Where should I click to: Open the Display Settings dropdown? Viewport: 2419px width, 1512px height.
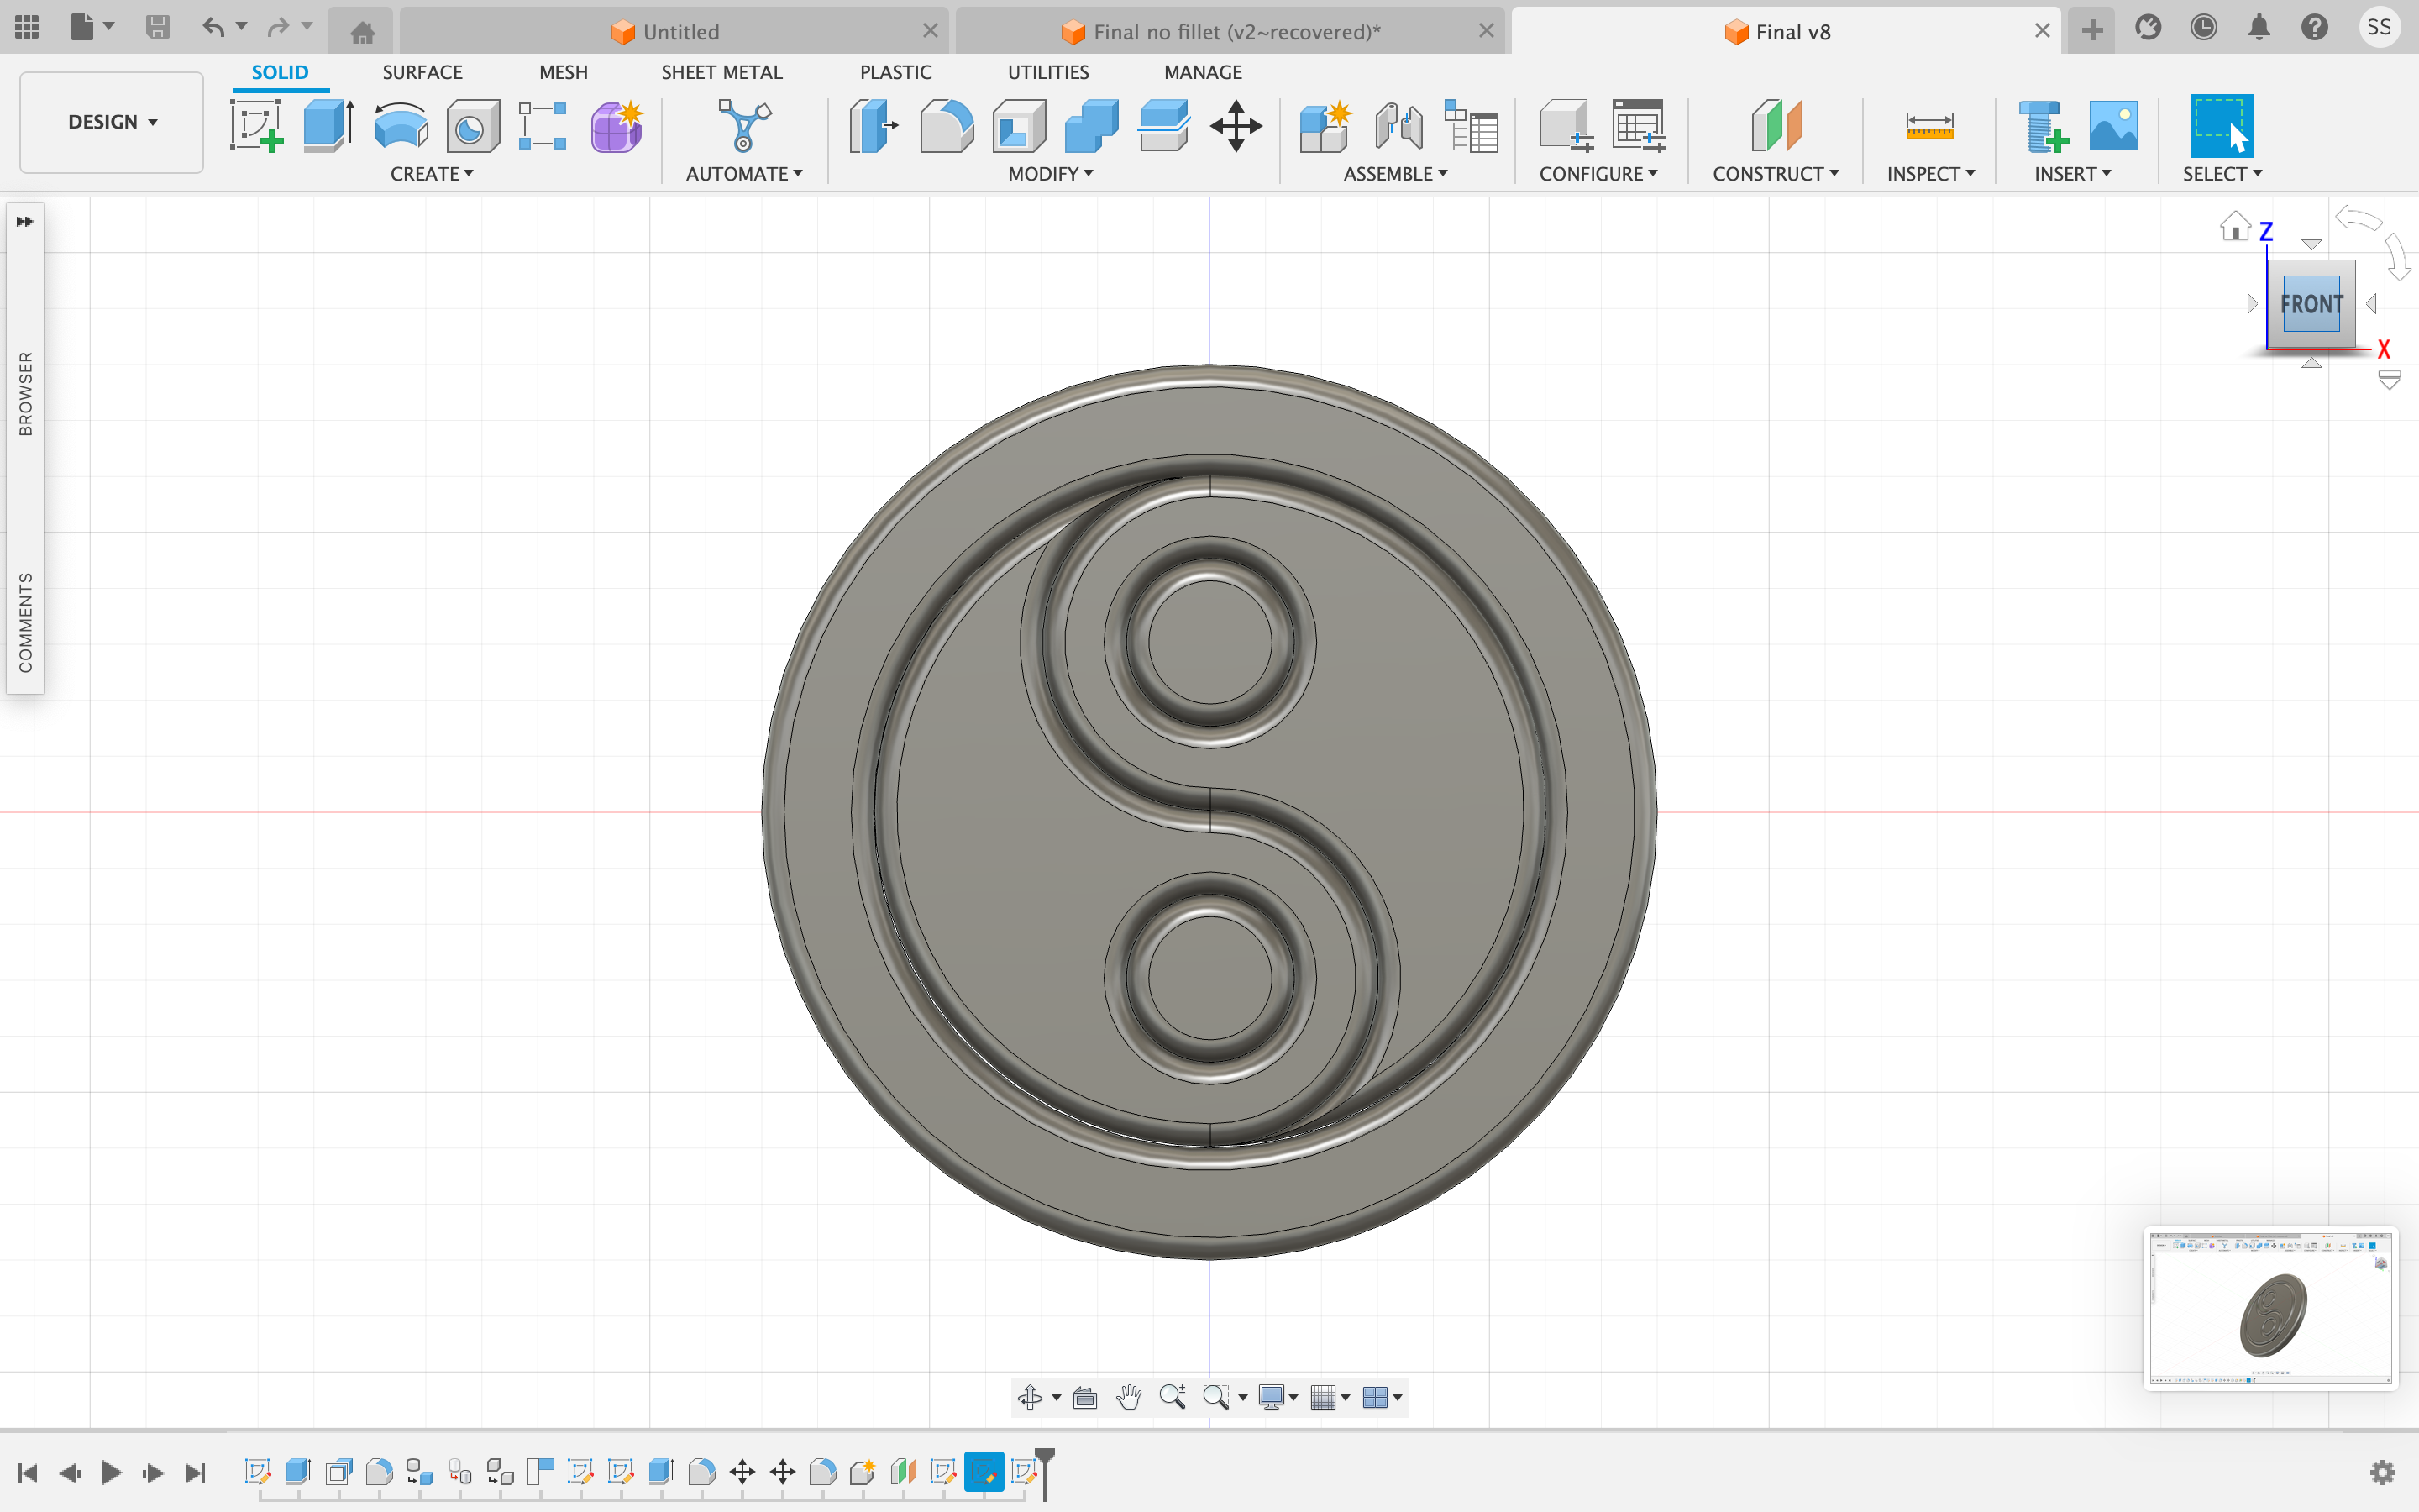click(1278, 1397)
